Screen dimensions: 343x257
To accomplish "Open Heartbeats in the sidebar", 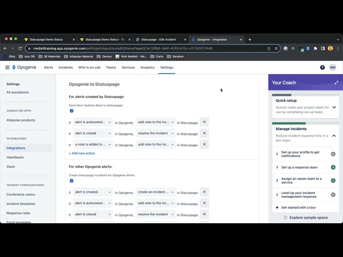I will pos(15,157).
